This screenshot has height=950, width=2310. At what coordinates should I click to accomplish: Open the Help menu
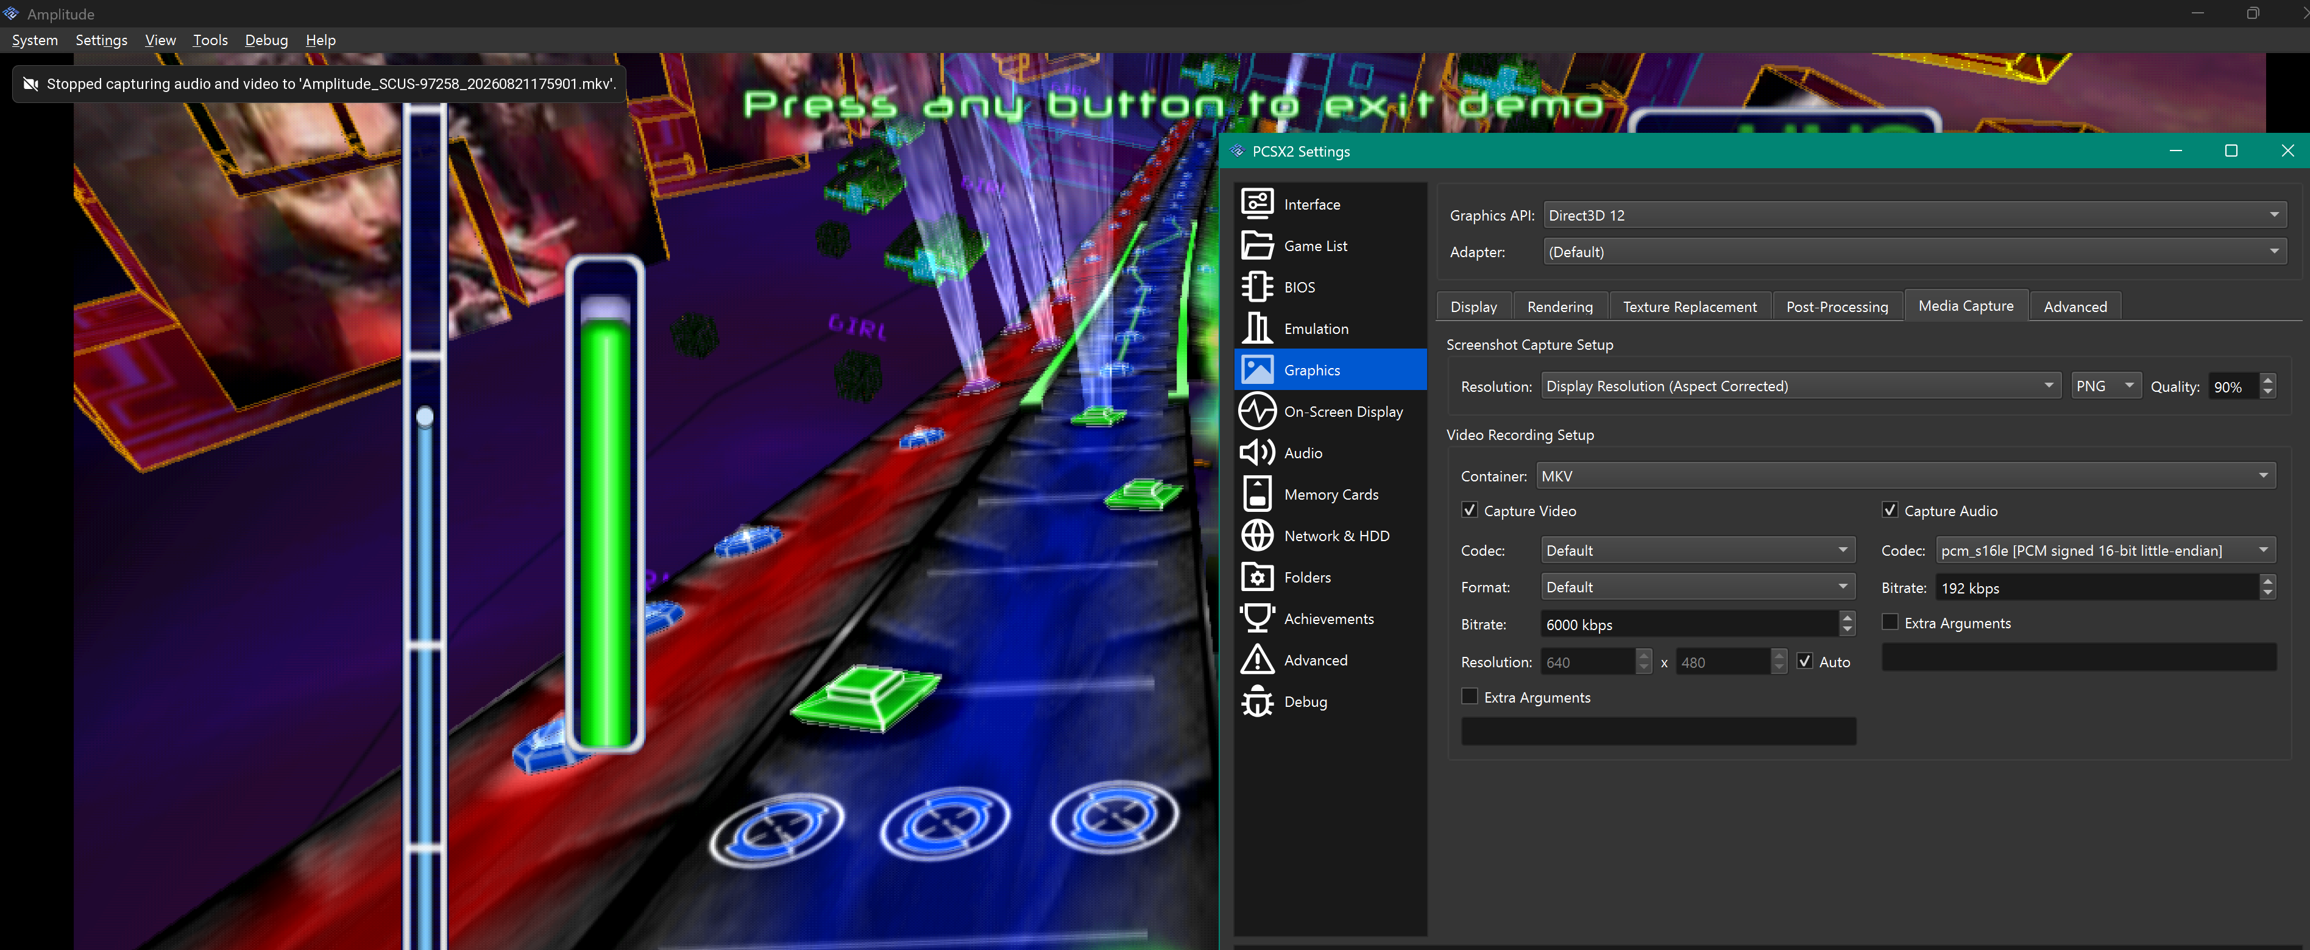point(320,40)
